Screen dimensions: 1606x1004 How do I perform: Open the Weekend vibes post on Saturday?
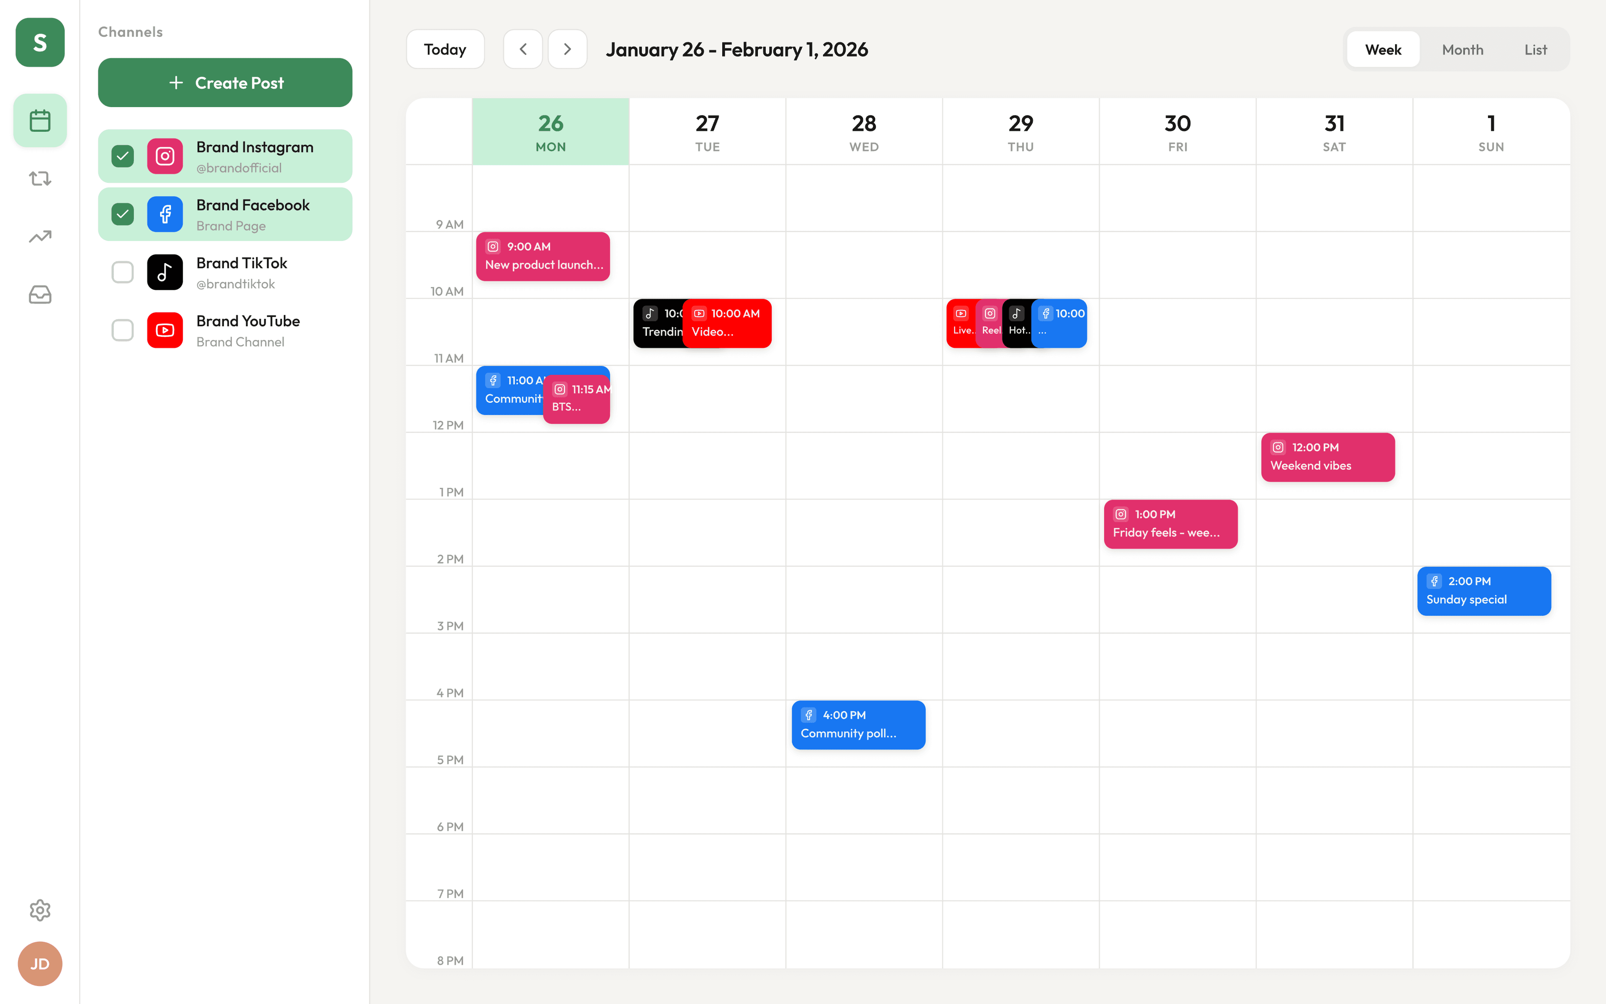pos(1327,457)
